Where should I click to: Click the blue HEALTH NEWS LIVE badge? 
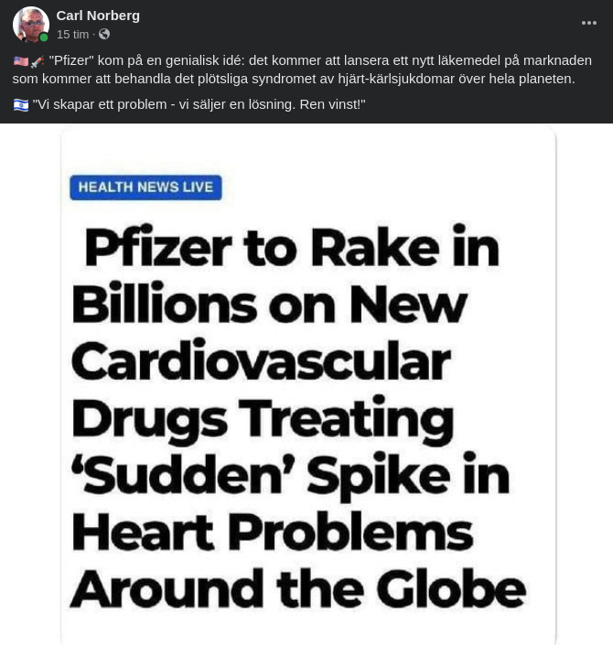(x=145, y=188)
